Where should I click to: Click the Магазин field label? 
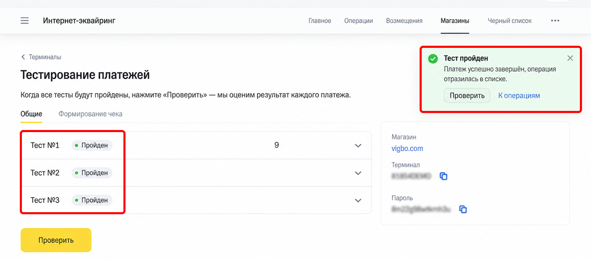click(x=404, y=137)
